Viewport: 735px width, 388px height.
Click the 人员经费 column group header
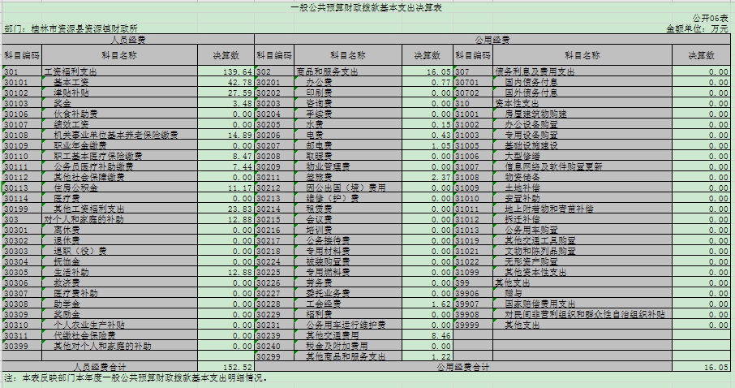click(127, 38)
